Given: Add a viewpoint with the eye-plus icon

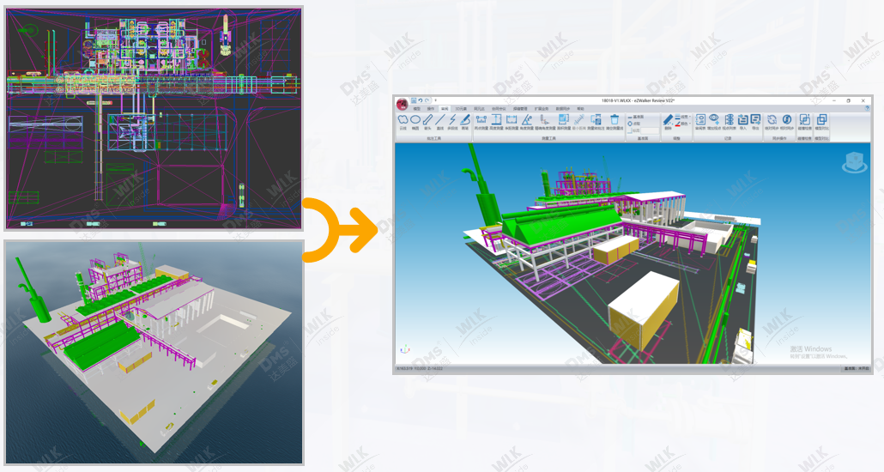Looking at the screenshot, I should pos(714,123).
